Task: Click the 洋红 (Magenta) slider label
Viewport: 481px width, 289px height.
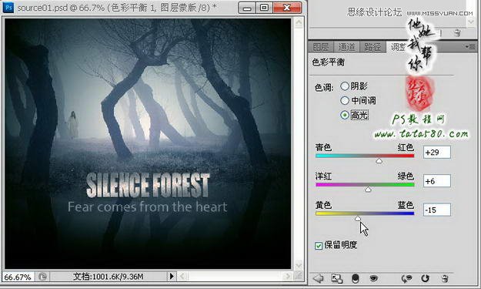Action: [323, 176]
